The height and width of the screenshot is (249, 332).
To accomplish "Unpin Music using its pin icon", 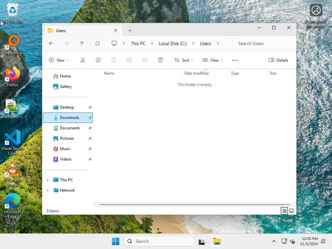I will point(90,149).
